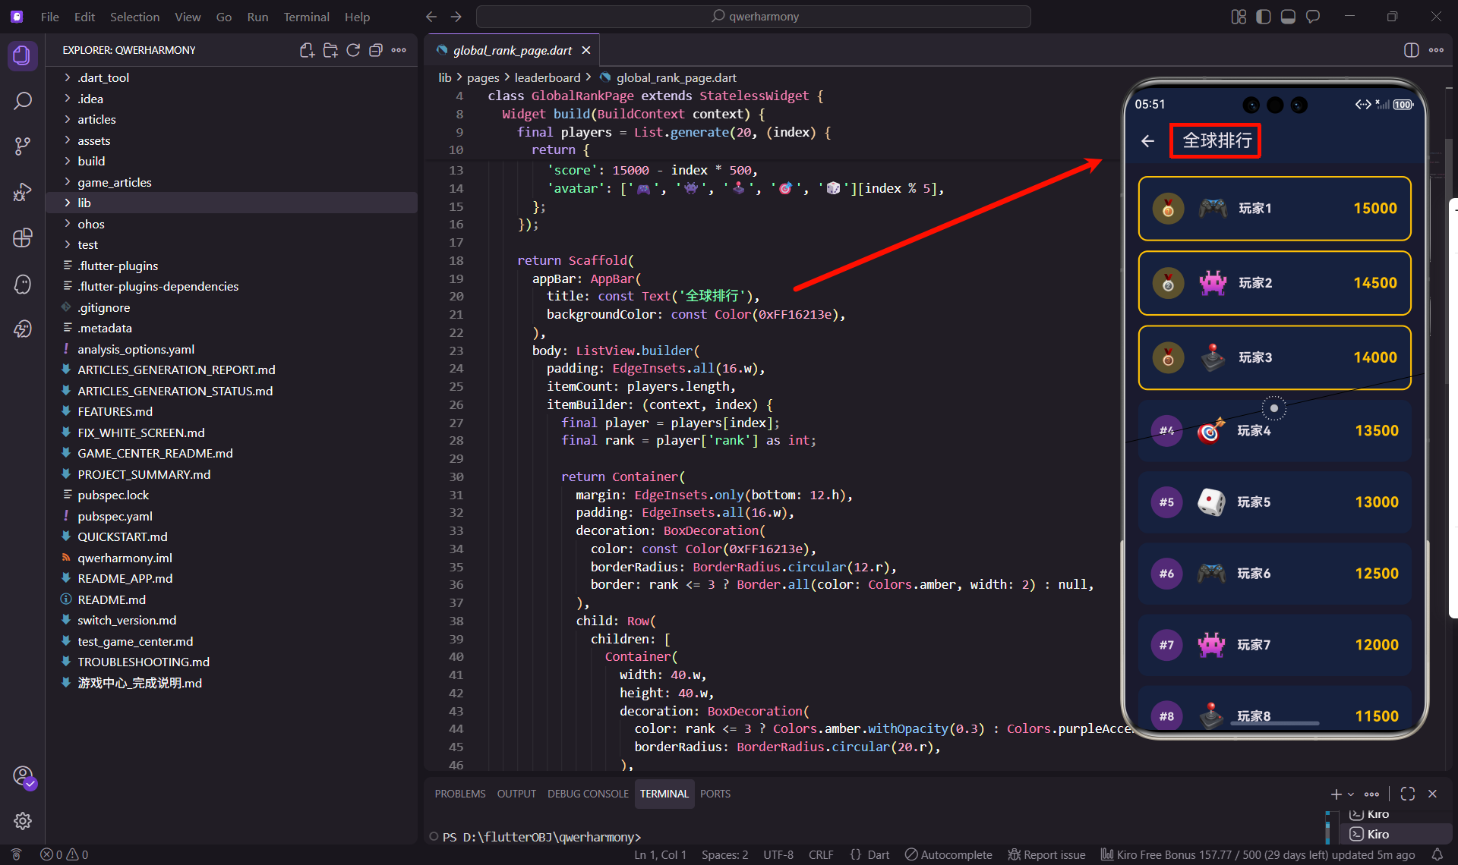Open the Terminal menu

coord(306,17)
